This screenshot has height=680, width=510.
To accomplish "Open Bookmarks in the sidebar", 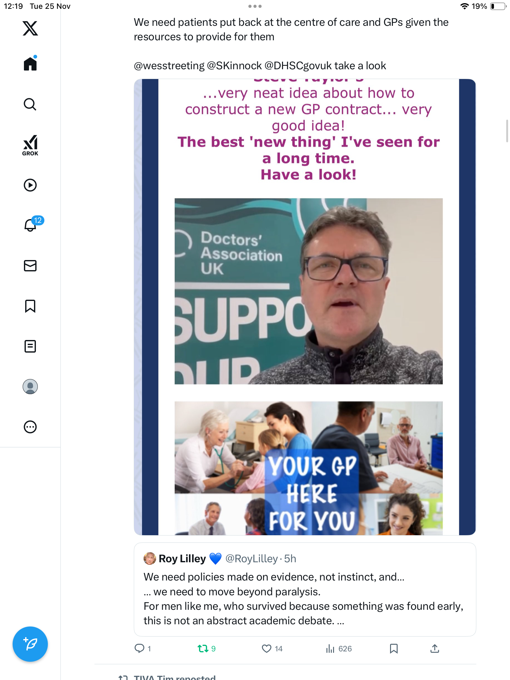I will [30, 306].
